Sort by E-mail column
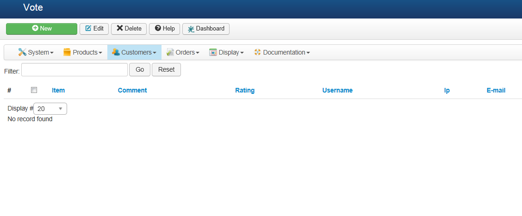Screen dimensions: 522x216 coord(496,90)
